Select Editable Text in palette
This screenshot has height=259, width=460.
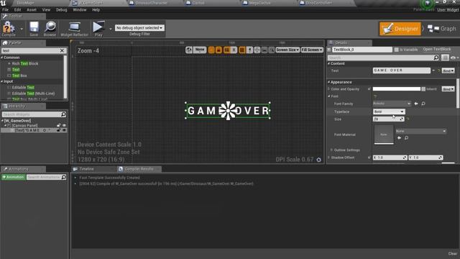pyautogui.click(x=23, y=87)
